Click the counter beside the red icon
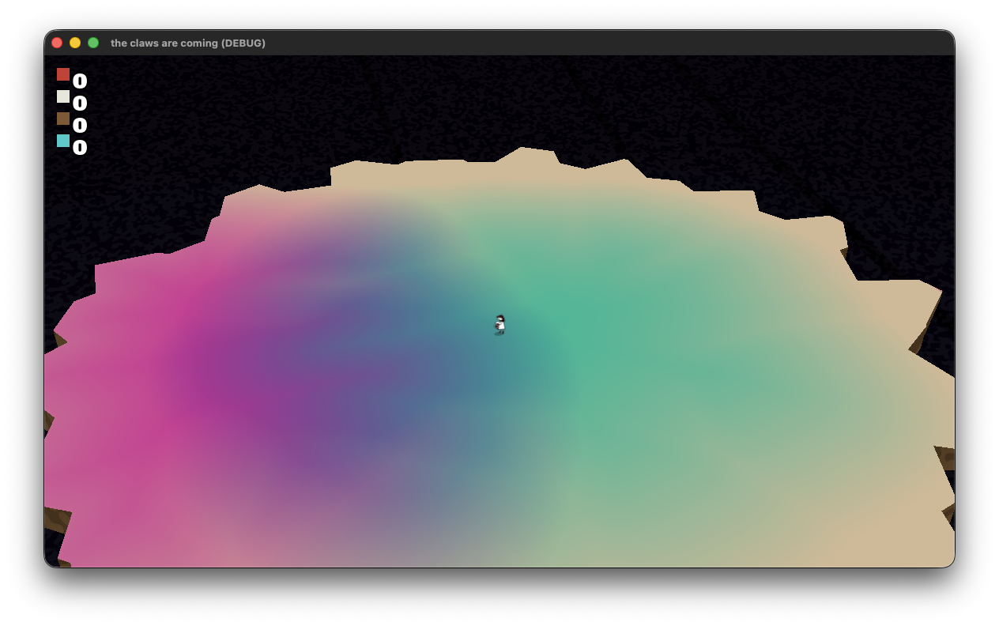 tap(80, 81)
